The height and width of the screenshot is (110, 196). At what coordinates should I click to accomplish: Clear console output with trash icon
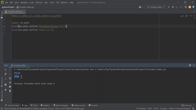point(10,91)
